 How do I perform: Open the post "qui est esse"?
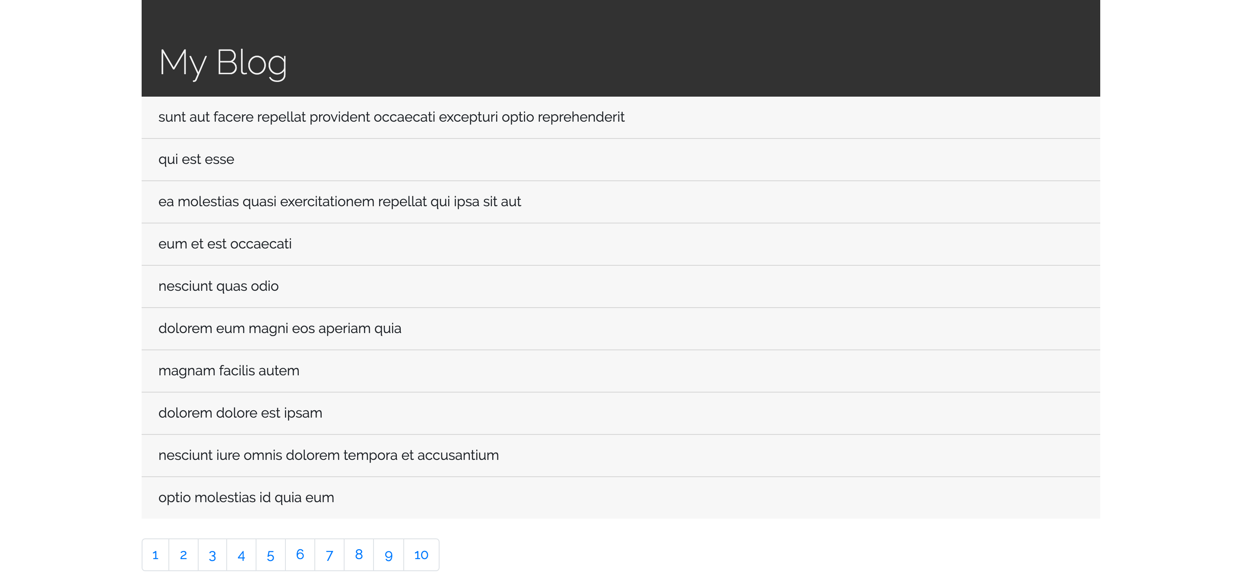coord(196,159)
